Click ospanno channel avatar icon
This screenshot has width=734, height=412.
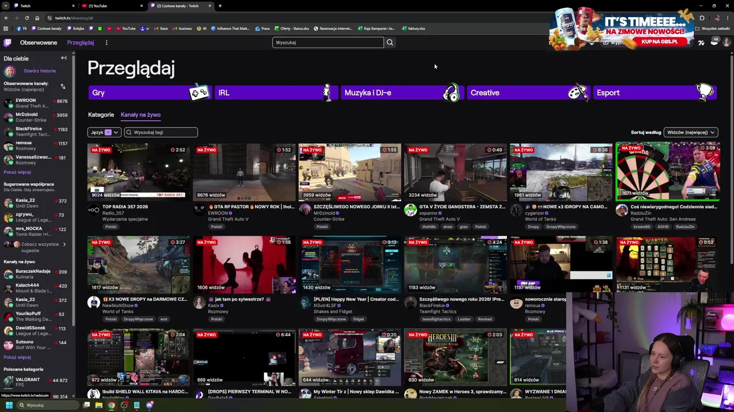tap(410, 211)
